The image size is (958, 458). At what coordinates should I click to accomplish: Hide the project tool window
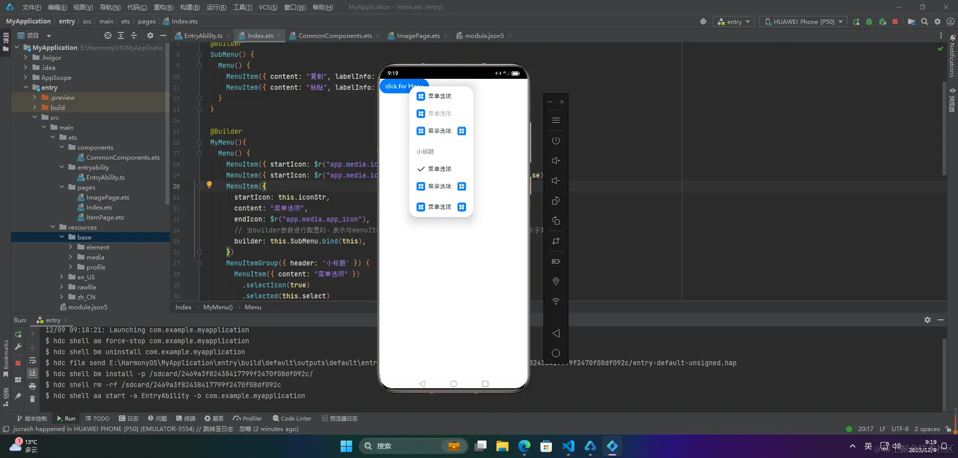(163, 36)
